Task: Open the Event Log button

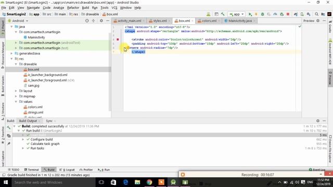Action: point(317,170)
